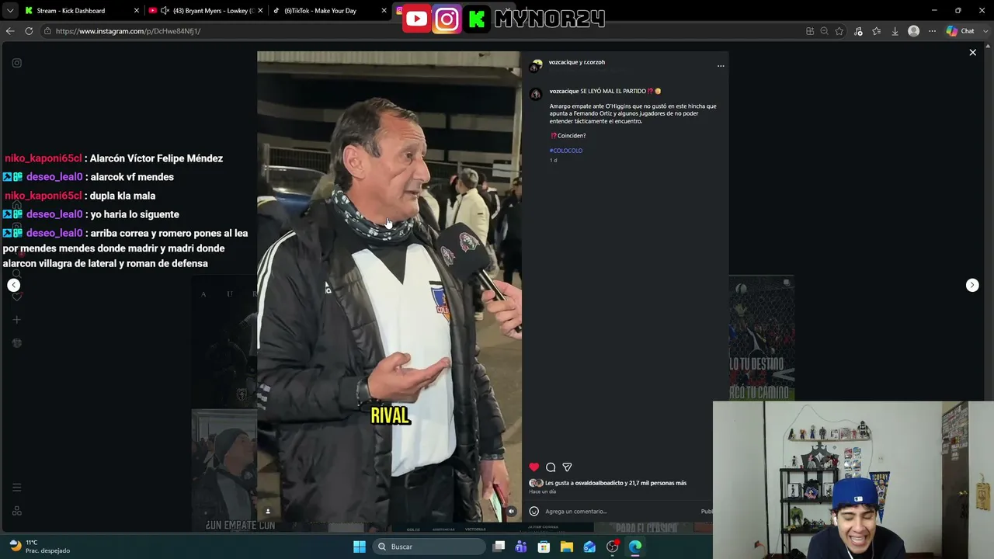
Task: Close the TikTok tab
Action: [384, 11]
